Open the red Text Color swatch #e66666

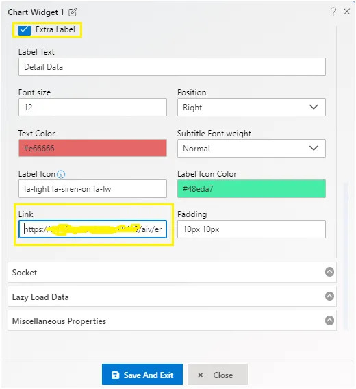click(x=92, y=148)
